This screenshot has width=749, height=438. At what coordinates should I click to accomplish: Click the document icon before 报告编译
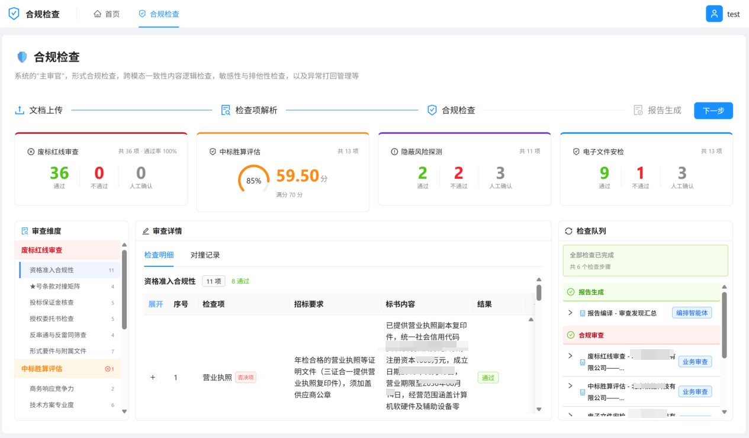582,313
